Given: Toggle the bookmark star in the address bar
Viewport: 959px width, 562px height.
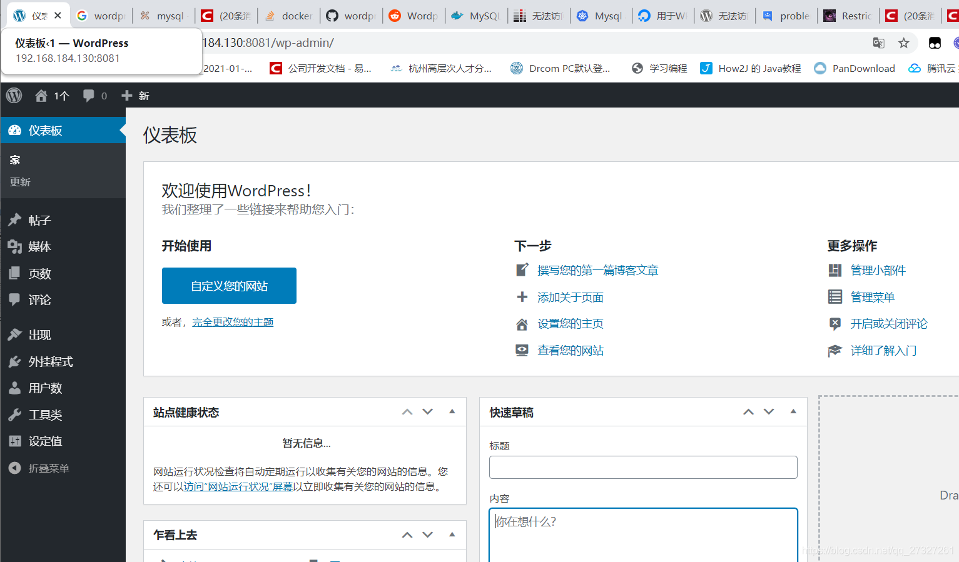Looking at the screenshot, I should tap(903, 43).
